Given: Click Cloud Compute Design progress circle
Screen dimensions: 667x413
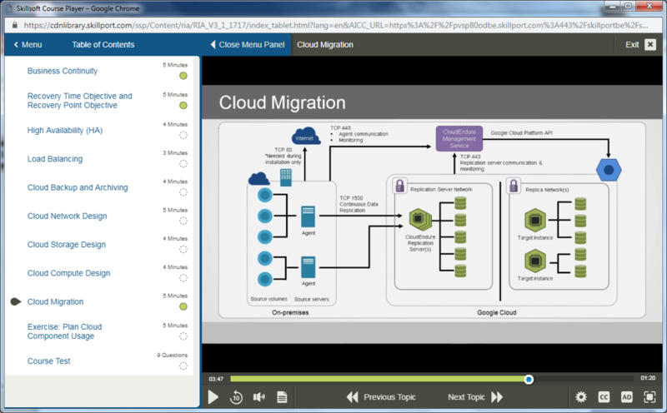Looking at the screenshot, I should 183,278.
